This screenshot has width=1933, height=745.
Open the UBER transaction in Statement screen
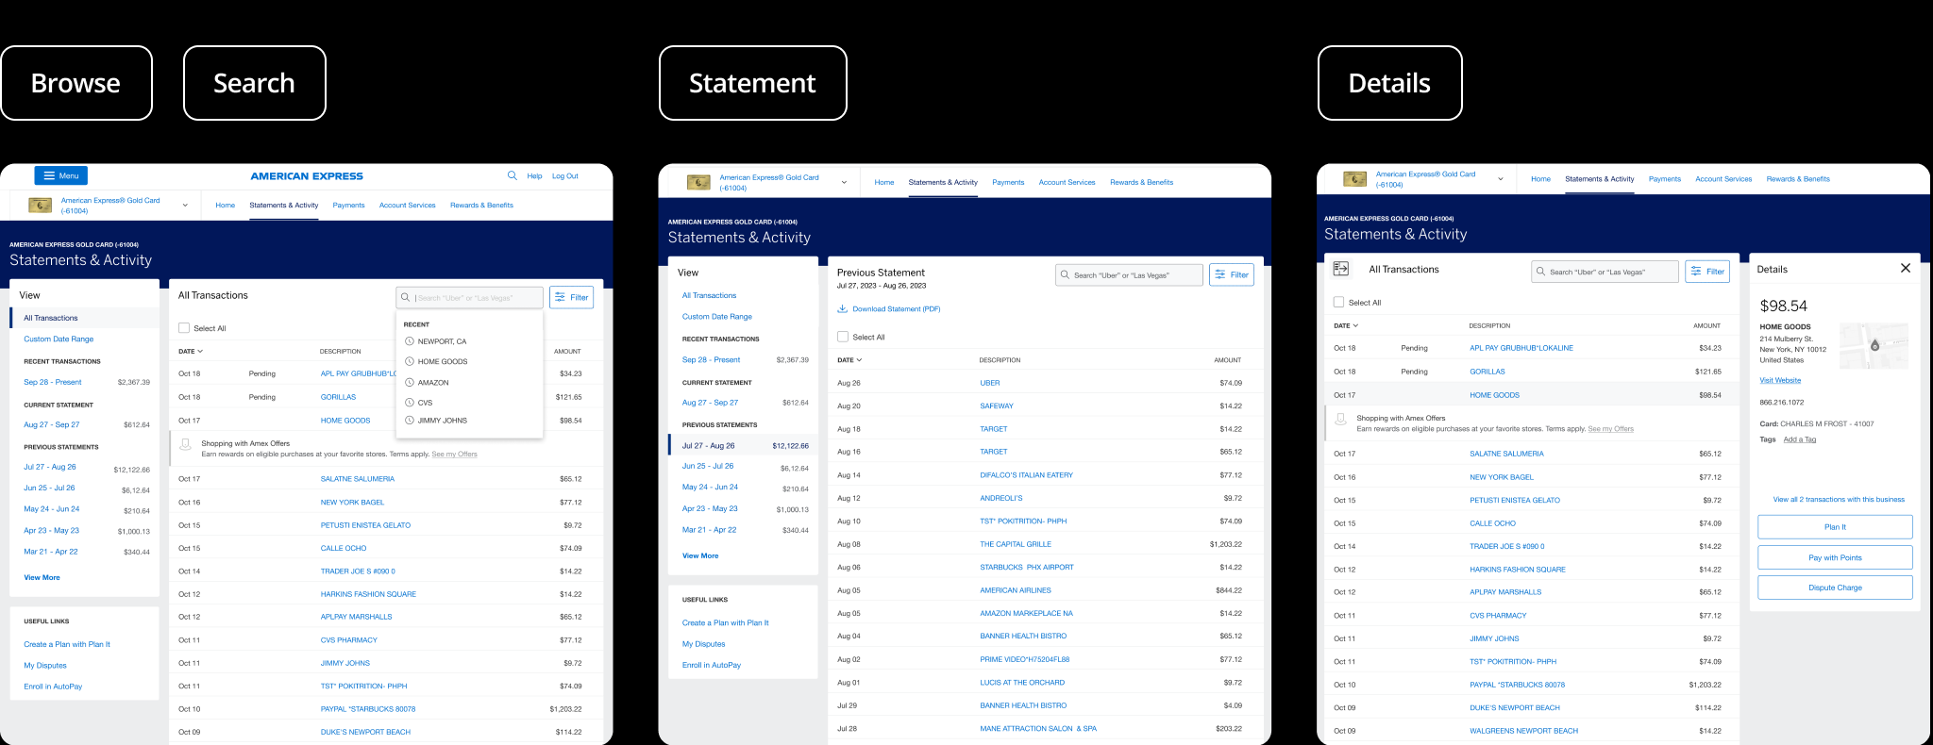[990, 383]
